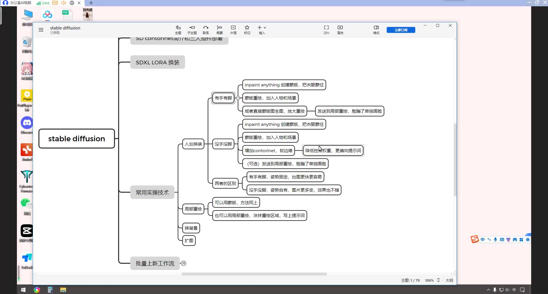Select node 没手没脚，姿势自有，图片更多变
The height and width of the screenshot is (294, 548).
click(x=294, y=190)
